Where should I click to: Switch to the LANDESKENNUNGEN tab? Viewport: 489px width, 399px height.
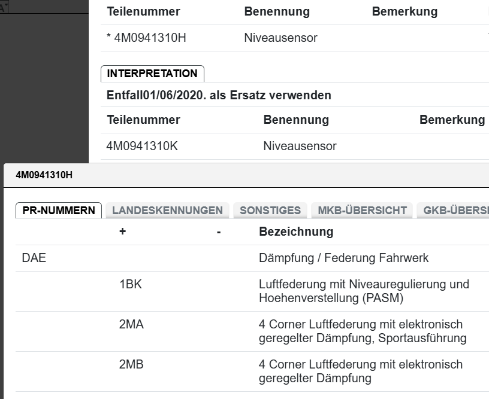point(167,211)
